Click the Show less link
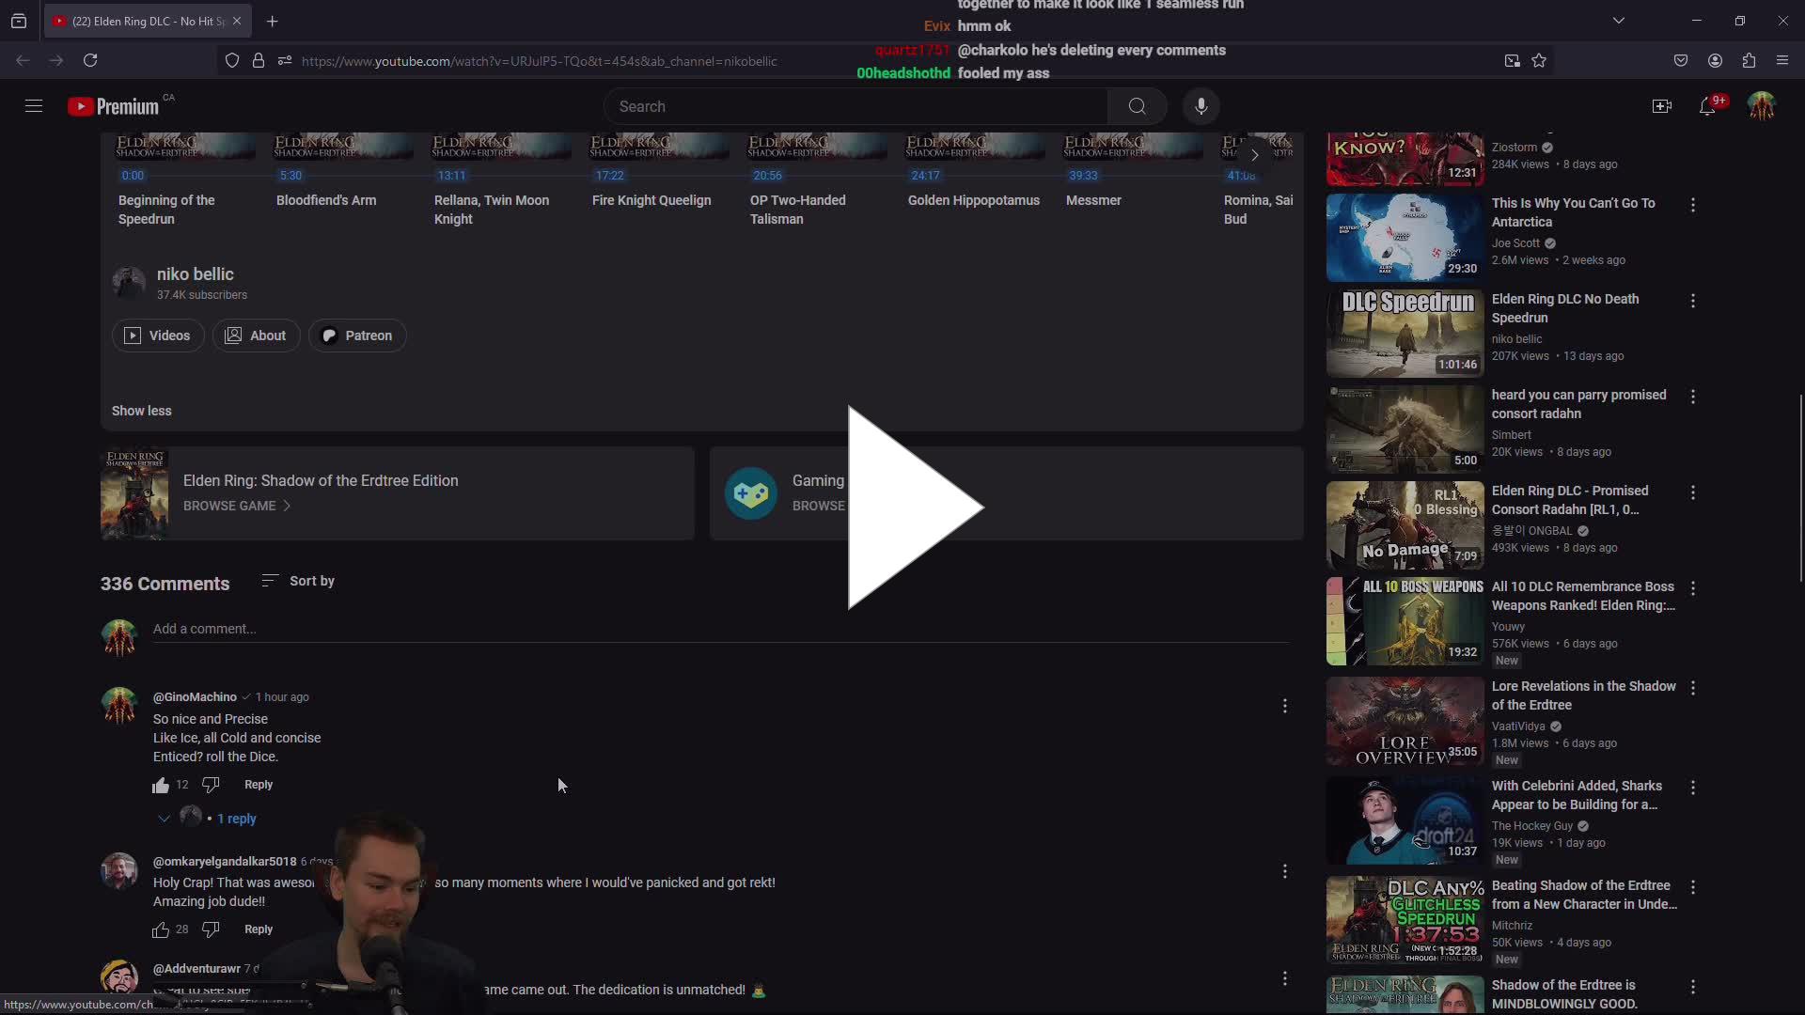The width and height of the screenshot is (1805, 1015). (141, 411)
